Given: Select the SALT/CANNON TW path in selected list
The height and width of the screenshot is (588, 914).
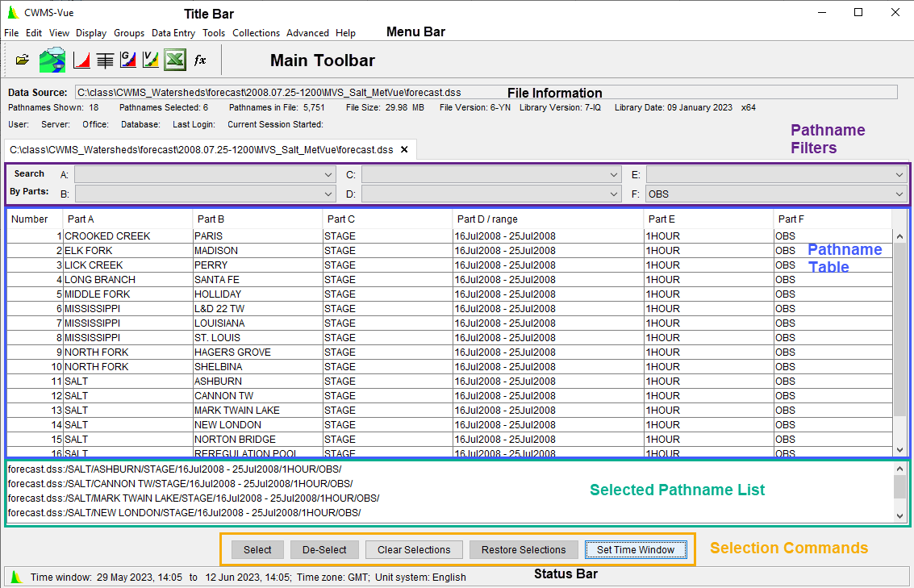Looking at the screenshot, I should pos(180,484).
